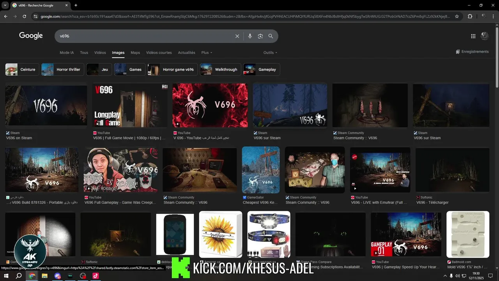Open tab search chevron in Chrome
The image size is (499, 281).
pyautogui.click(x=5, y=5)
